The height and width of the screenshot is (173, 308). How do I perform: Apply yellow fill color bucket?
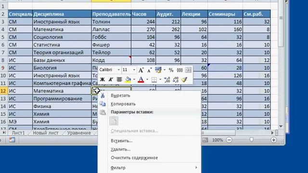[128, 79]
